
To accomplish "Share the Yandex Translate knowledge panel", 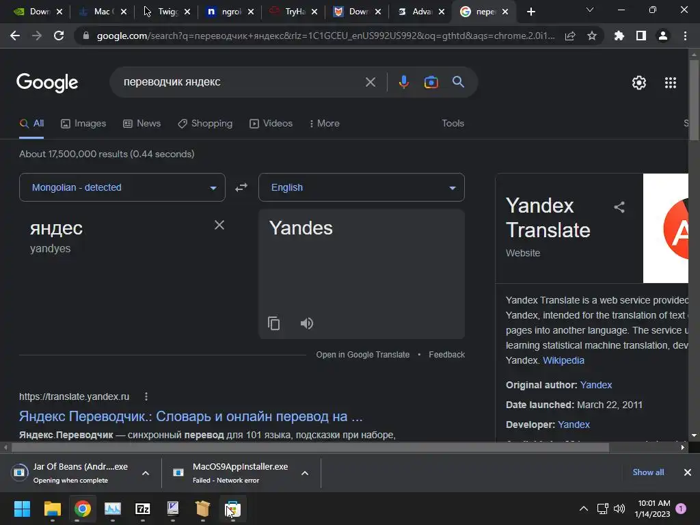I will [619, 207].
